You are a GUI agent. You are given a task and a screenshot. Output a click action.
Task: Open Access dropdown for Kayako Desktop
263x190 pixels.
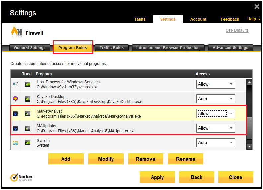(x=216, y=99)
